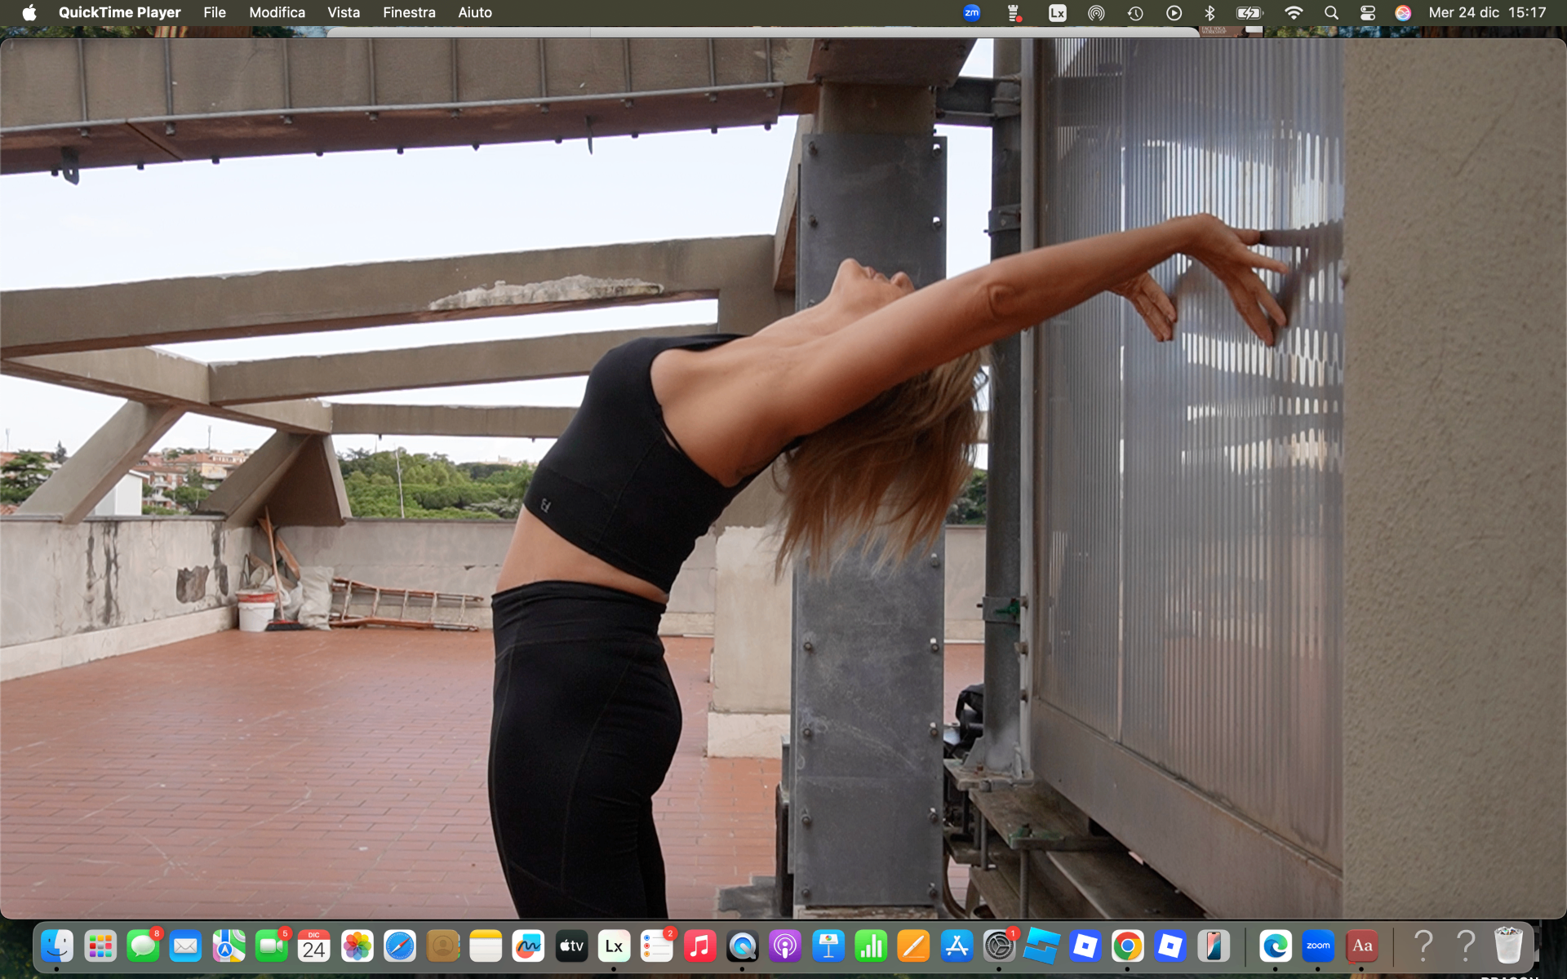Image resolution: width=1567 pixels, height=979 pixels.
Task: Open FaceTime in the Dock
Action: [x=272, y=946]
